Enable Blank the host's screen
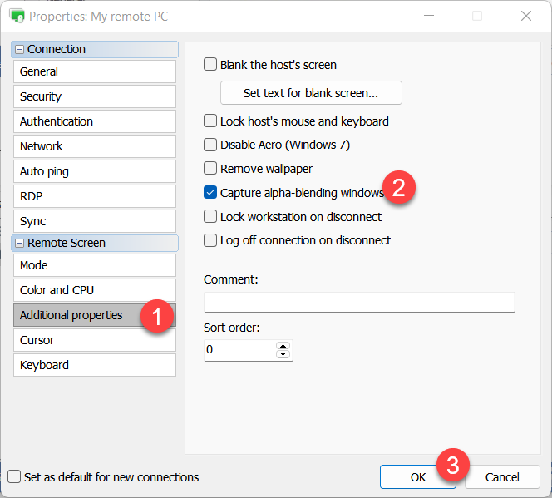Viewport: 552px width, 498px height. [210, 65]
